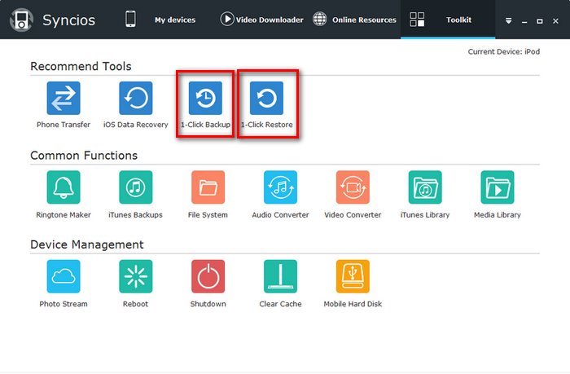This screenshot has width=570, height=374.
Task: Select the Toolkit tab label
Action: 458,20
